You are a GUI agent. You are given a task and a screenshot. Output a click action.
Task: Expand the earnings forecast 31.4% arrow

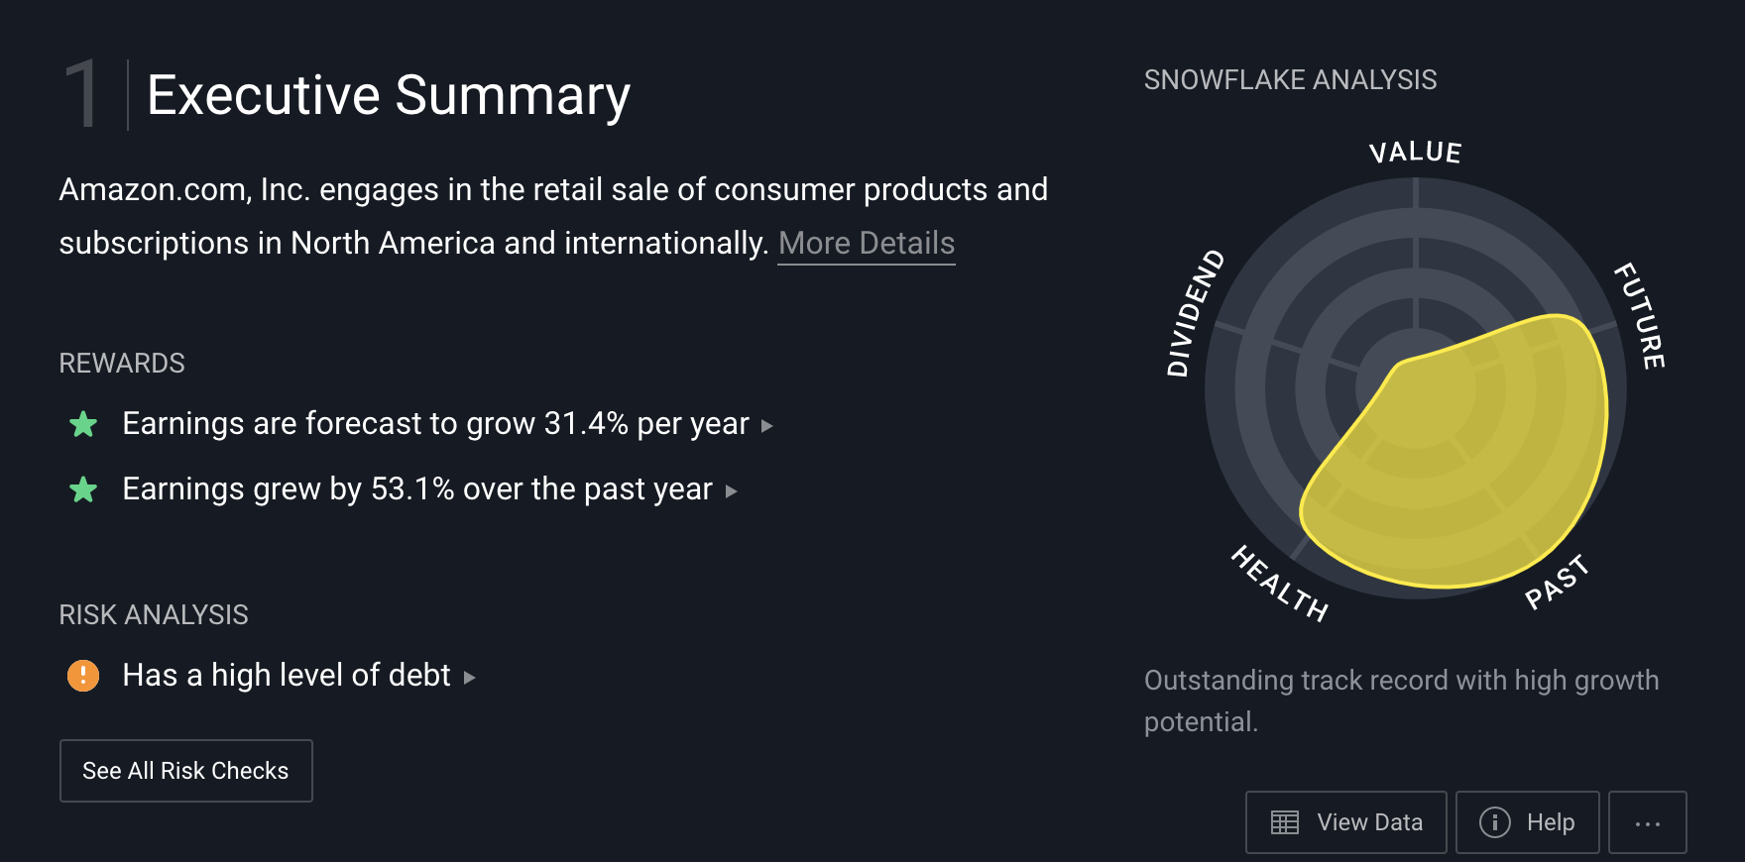766,426
